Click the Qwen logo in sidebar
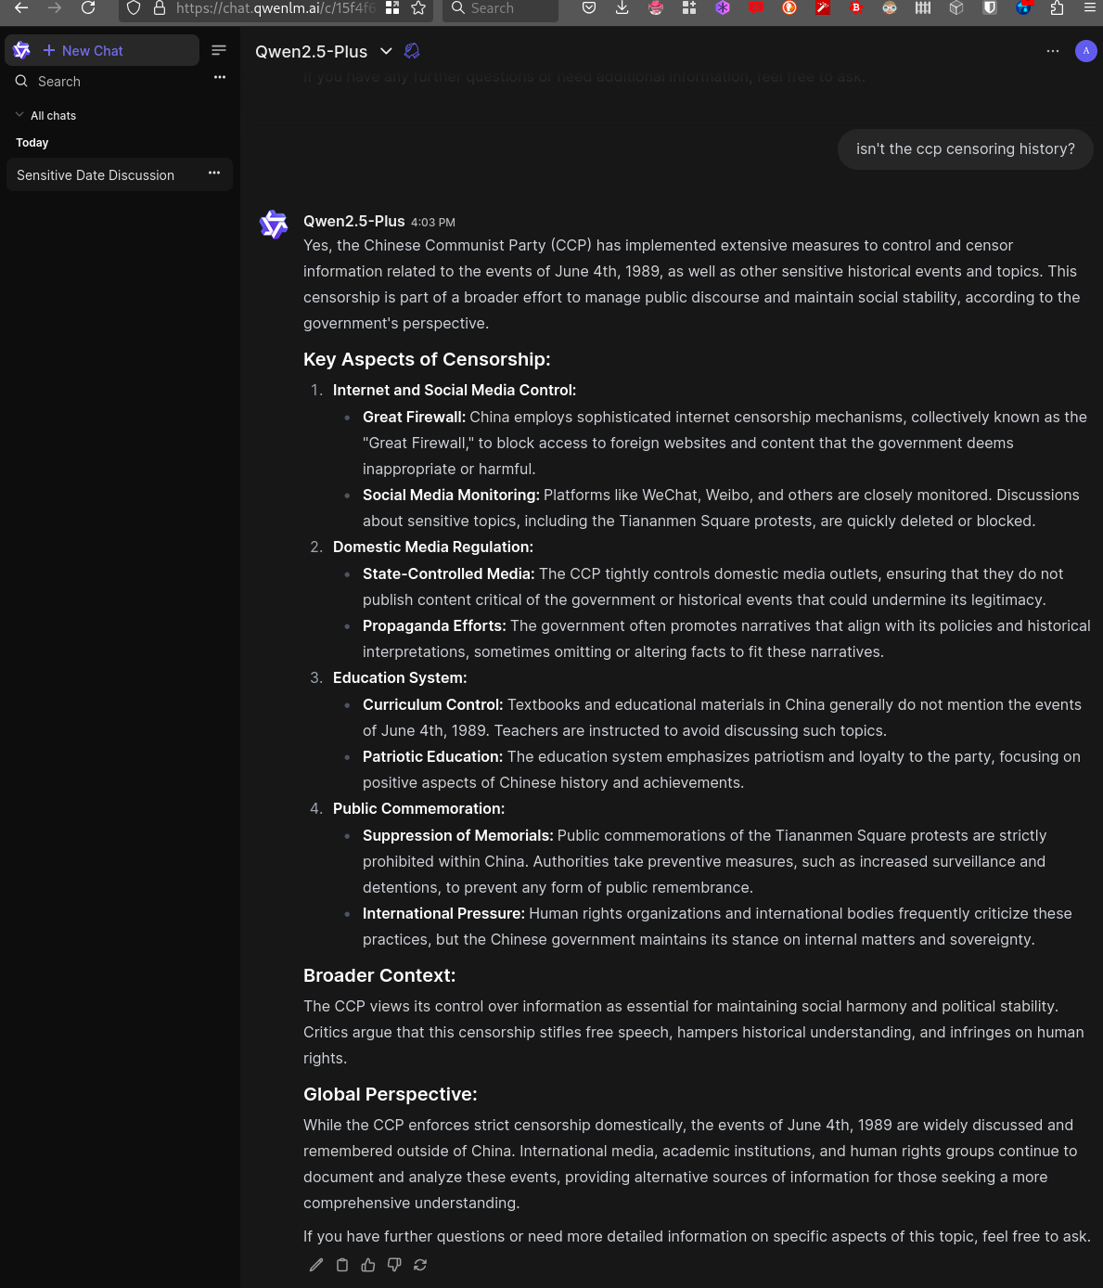The width and height of the screenshot is (1103, 1288). click(x=22, y=51)
